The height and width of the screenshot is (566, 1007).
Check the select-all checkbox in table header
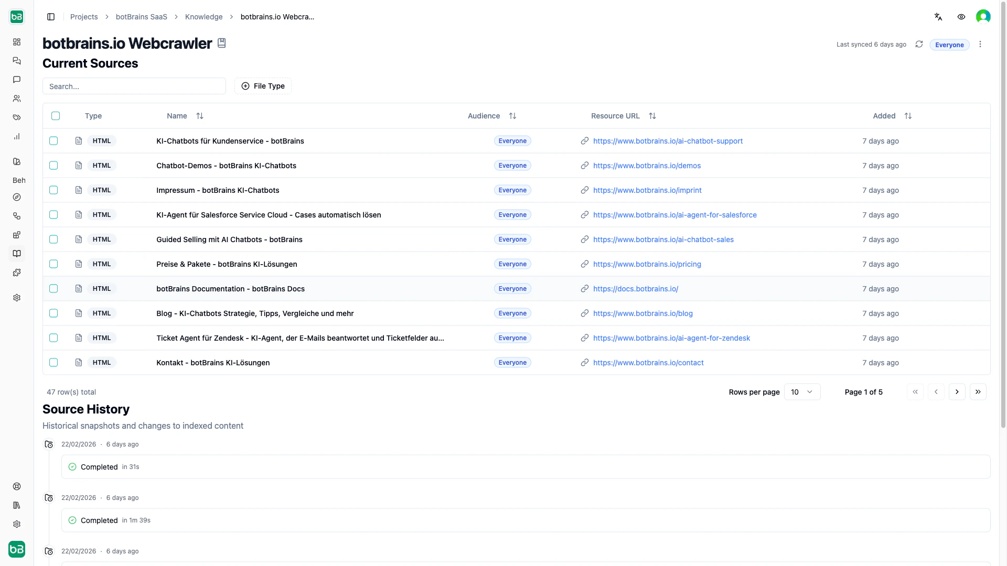[x=56, y=116]
